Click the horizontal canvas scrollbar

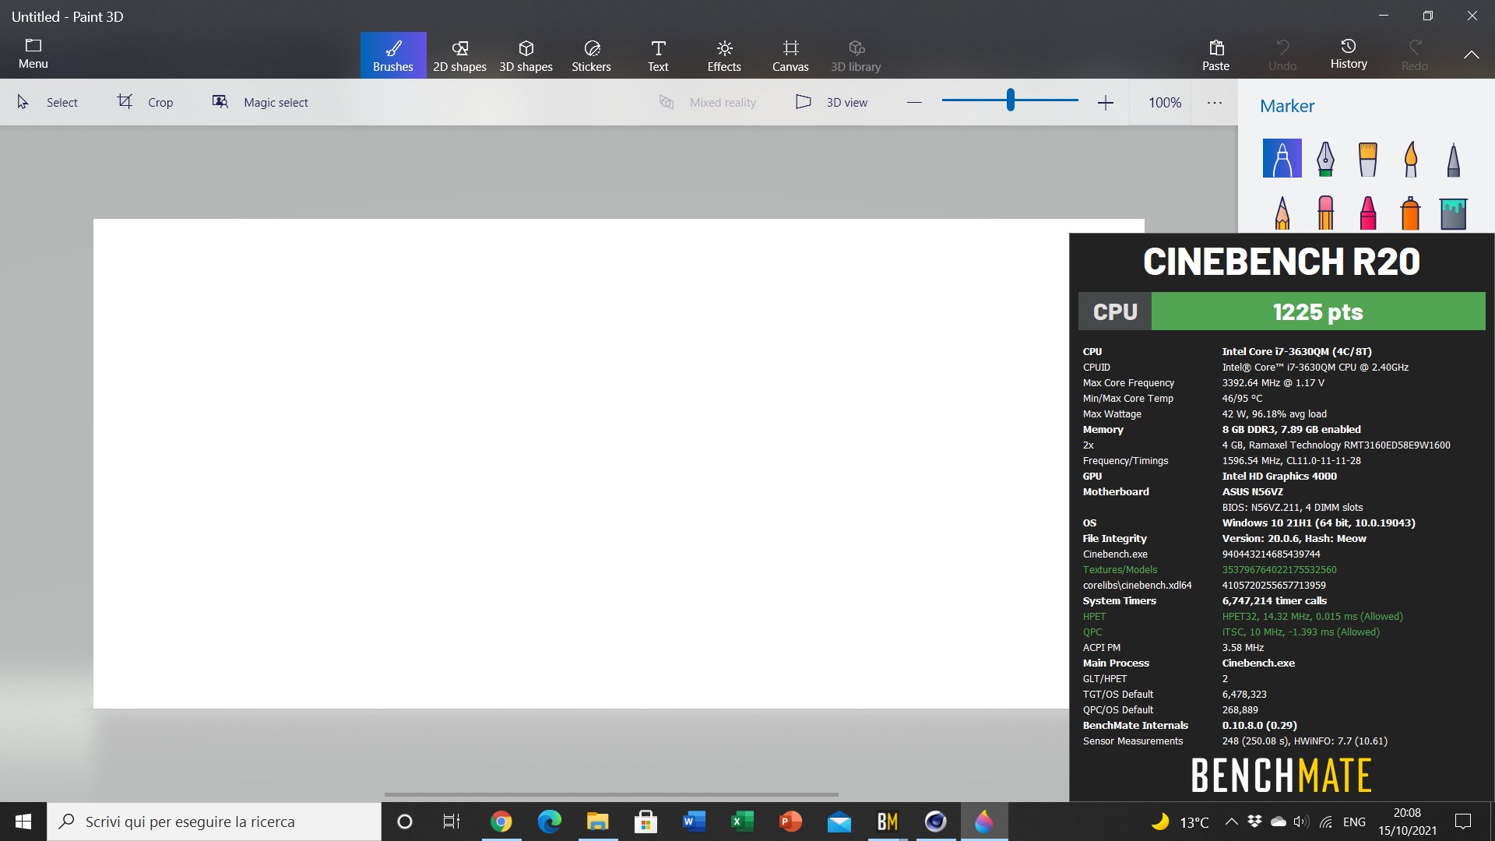(611, 794)
